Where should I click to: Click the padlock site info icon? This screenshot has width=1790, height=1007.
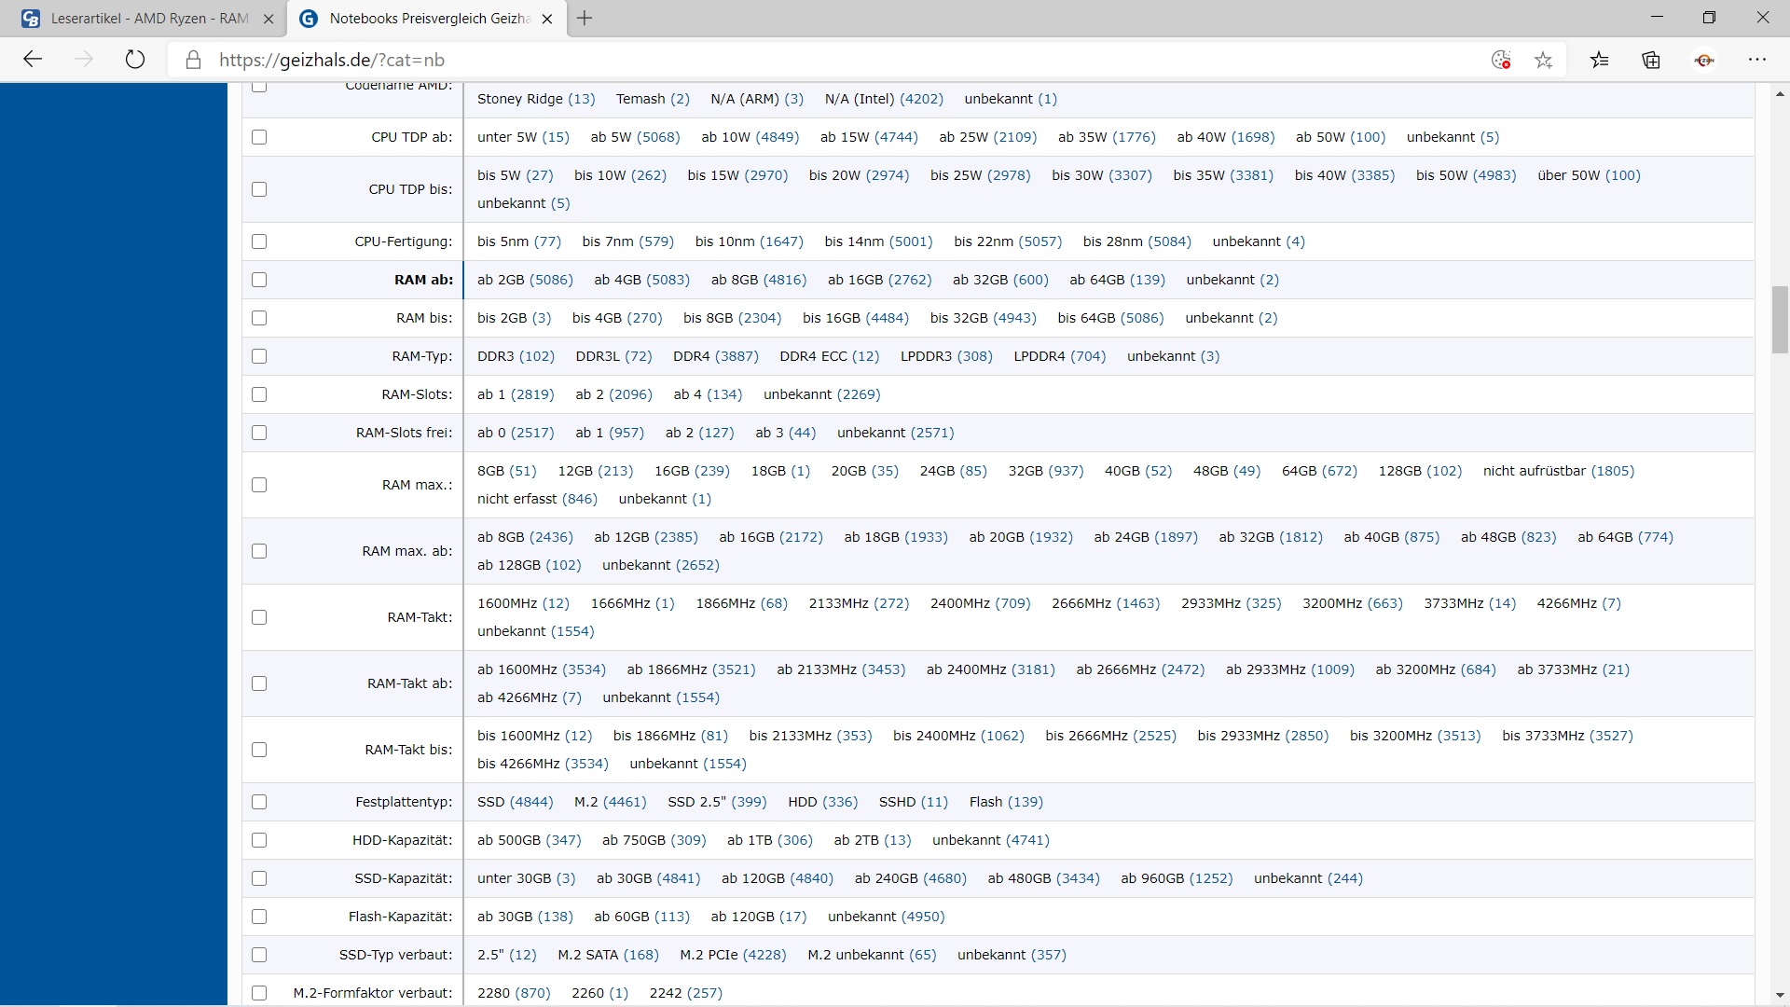[193, 60]
